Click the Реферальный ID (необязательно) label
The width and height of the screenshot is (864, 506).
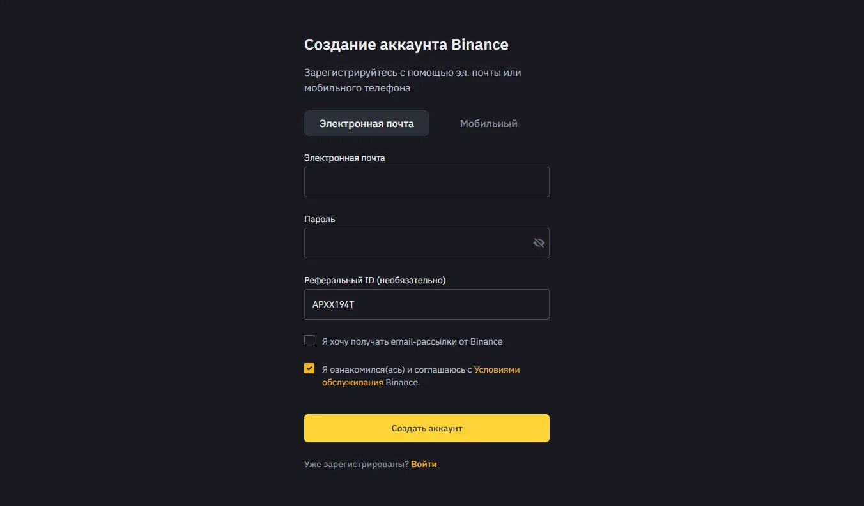click(374, 280)
